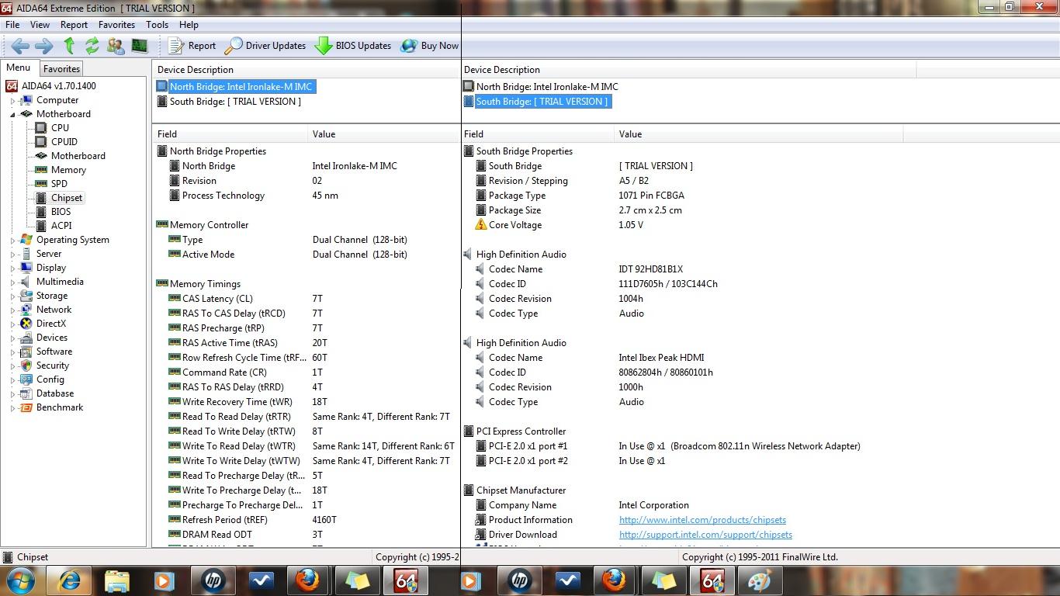Screen dimensions: 1060x596
Task: Open the intel.com products chipsets link
Action: pyautogui.click(x=702, y=520)
